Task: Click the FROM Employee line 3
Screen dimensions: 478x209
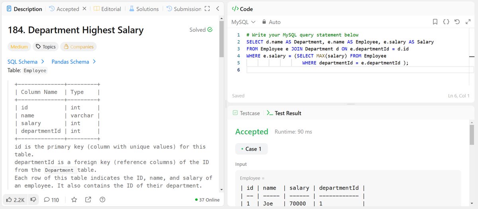Action: pyautogui.click(x=327, y=49)
